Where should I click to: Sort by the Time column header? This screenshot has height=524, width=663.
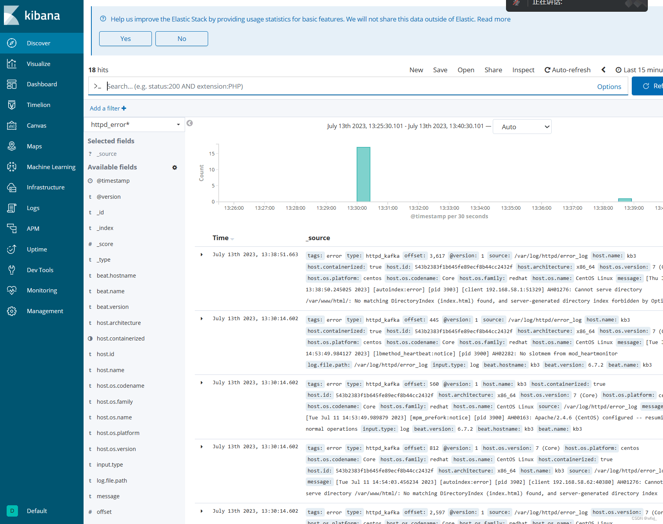coord(223,238)
